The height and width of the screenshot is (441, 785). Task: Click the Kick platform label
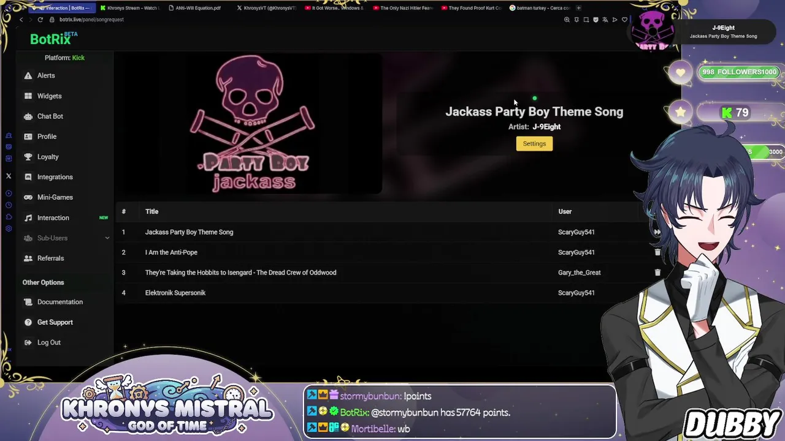pyautogui.click(x=78, y=58)
